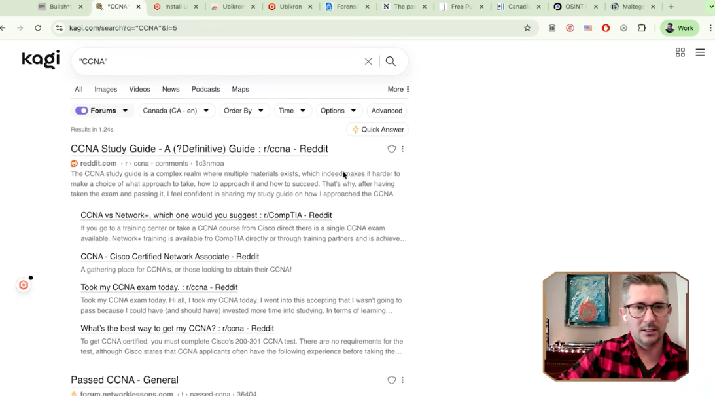Open the Kagi hamburger menu
715x396 pixels.
click(700, 52)
